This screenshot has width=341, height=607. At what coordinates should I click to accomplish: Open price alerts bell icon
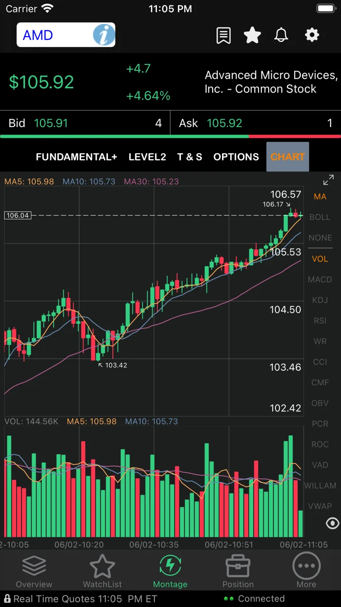[281, 35]
